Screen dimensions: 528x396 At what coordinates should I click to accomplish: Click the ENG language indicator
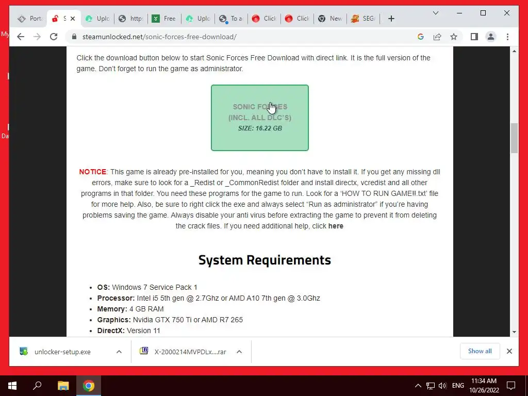click(x=458, y=386)
